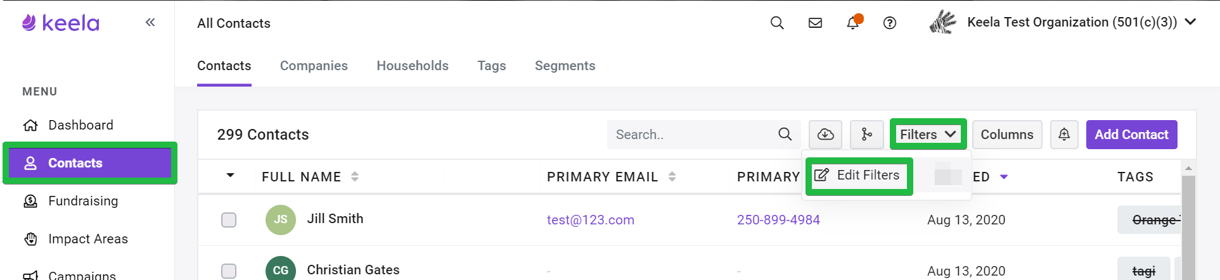This screenshot has width=1220, height=280.
Task: Check the box next to Jill Smith
Action: click(x=229, y=220)
